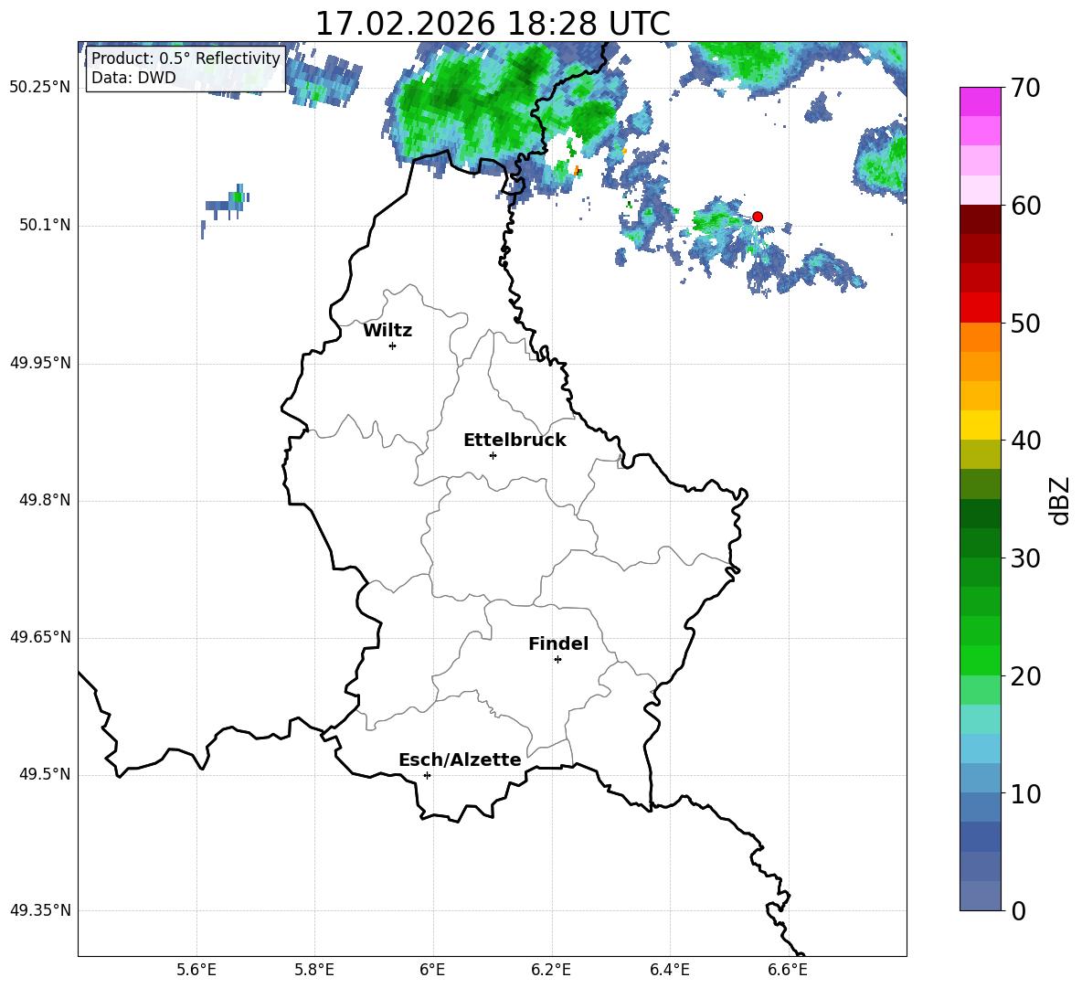1082x988 pixels.
Task: Click the yellow 40 dBZ colorbar segment
Action: (981, 425)
